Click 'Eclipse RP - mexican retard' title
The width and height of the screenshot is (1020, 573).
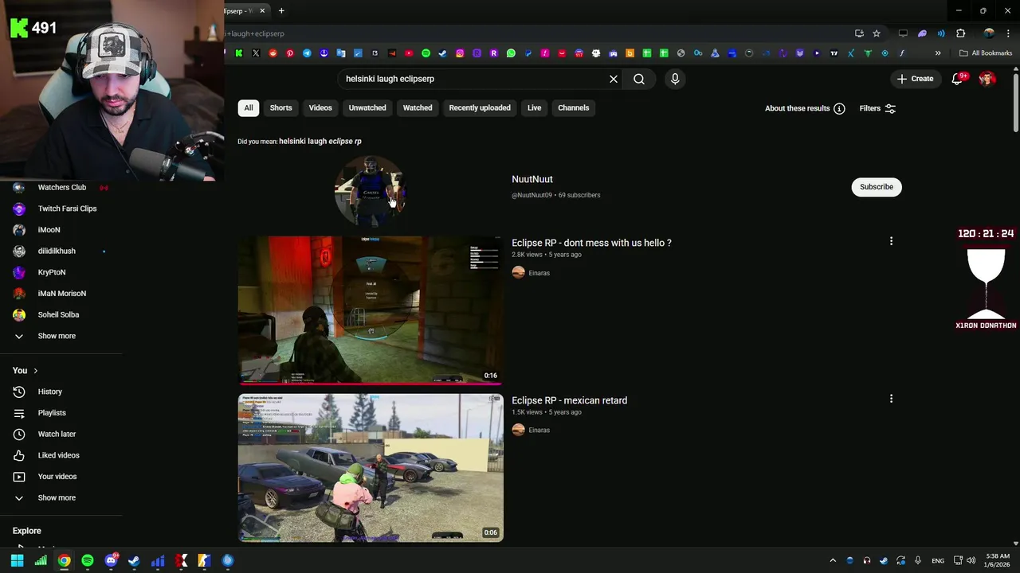(x=569, y=400)
